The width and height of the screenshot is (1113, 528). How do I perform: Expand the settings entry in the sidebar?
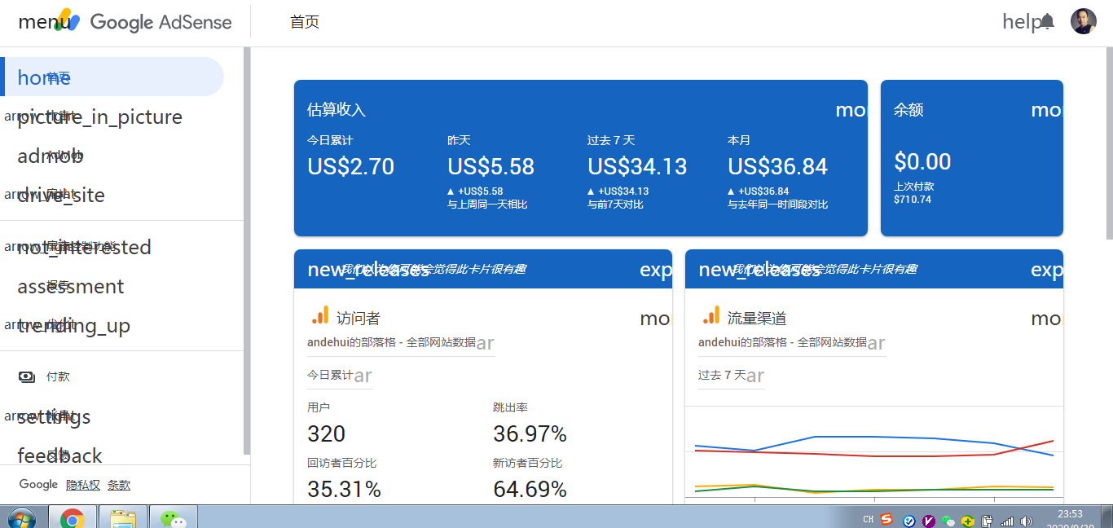tap(53, 416)
